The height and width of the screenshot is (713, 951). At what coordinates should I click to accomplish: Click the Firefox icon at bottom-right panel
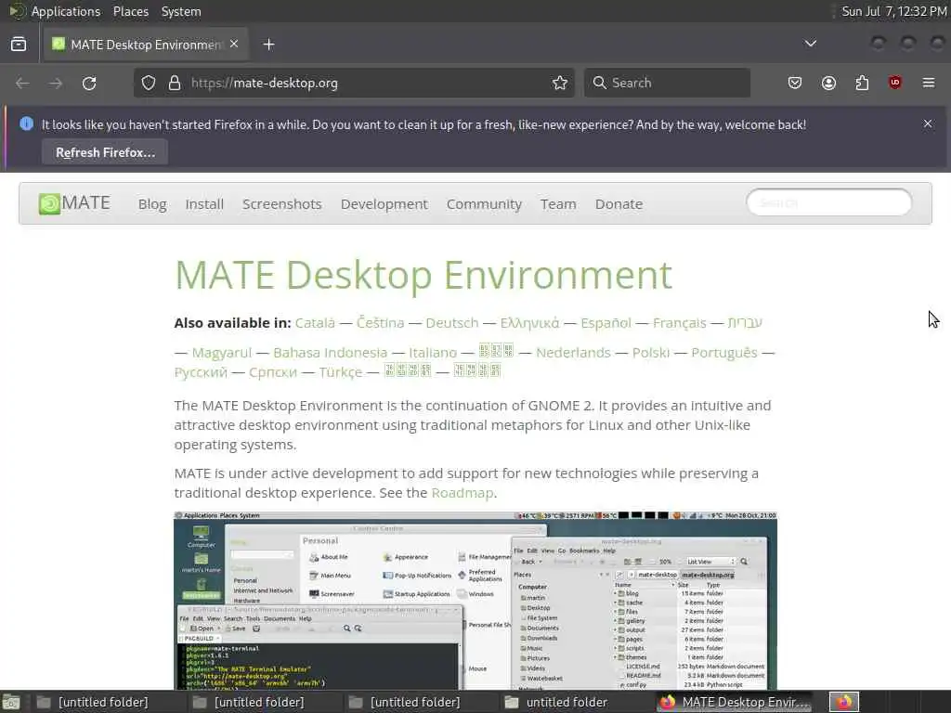point(844,702)
